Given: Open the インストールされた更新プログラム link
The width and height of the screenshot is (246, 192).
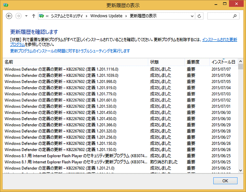Looking at the screenshot, I should [219, 40].
